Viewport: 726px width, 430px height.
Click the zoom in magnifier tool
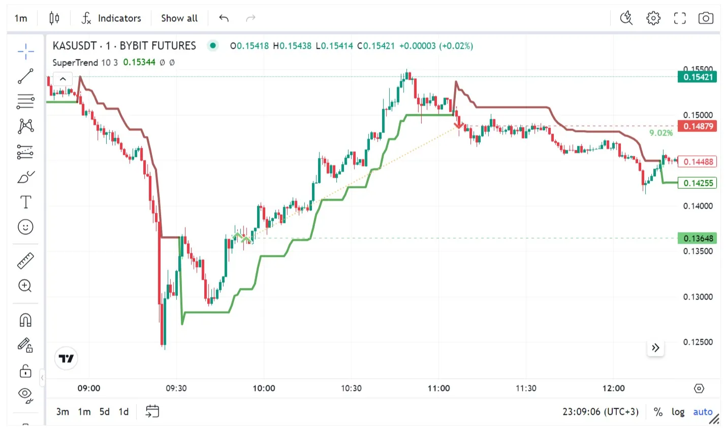click(x=25, y=286)
